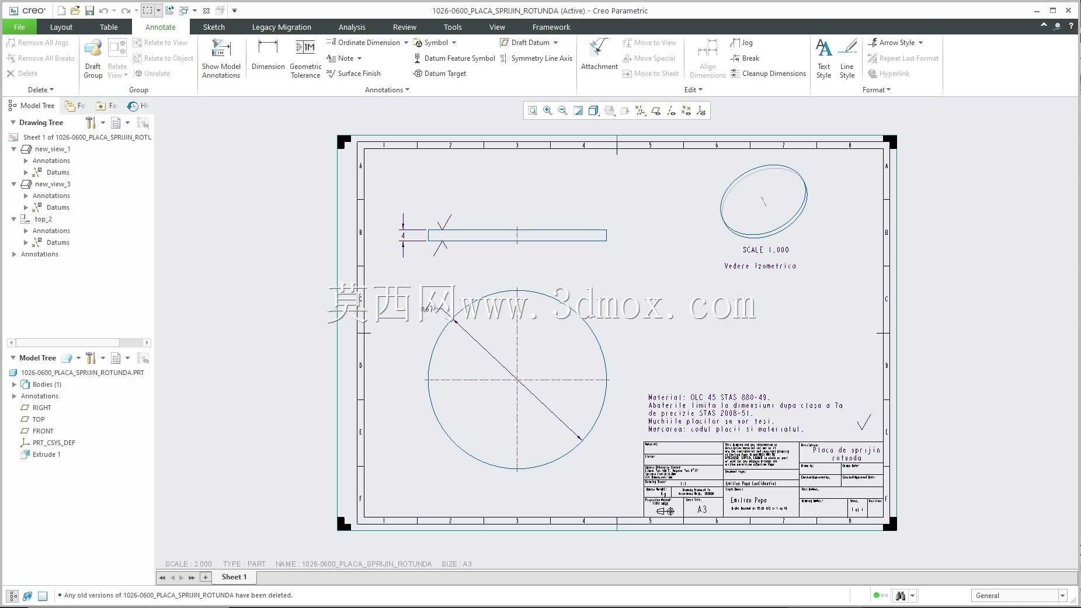The width and height of the screenshot is (1081, 608).
Task: Select the Break tool
Action: click(x=745, y=58)
